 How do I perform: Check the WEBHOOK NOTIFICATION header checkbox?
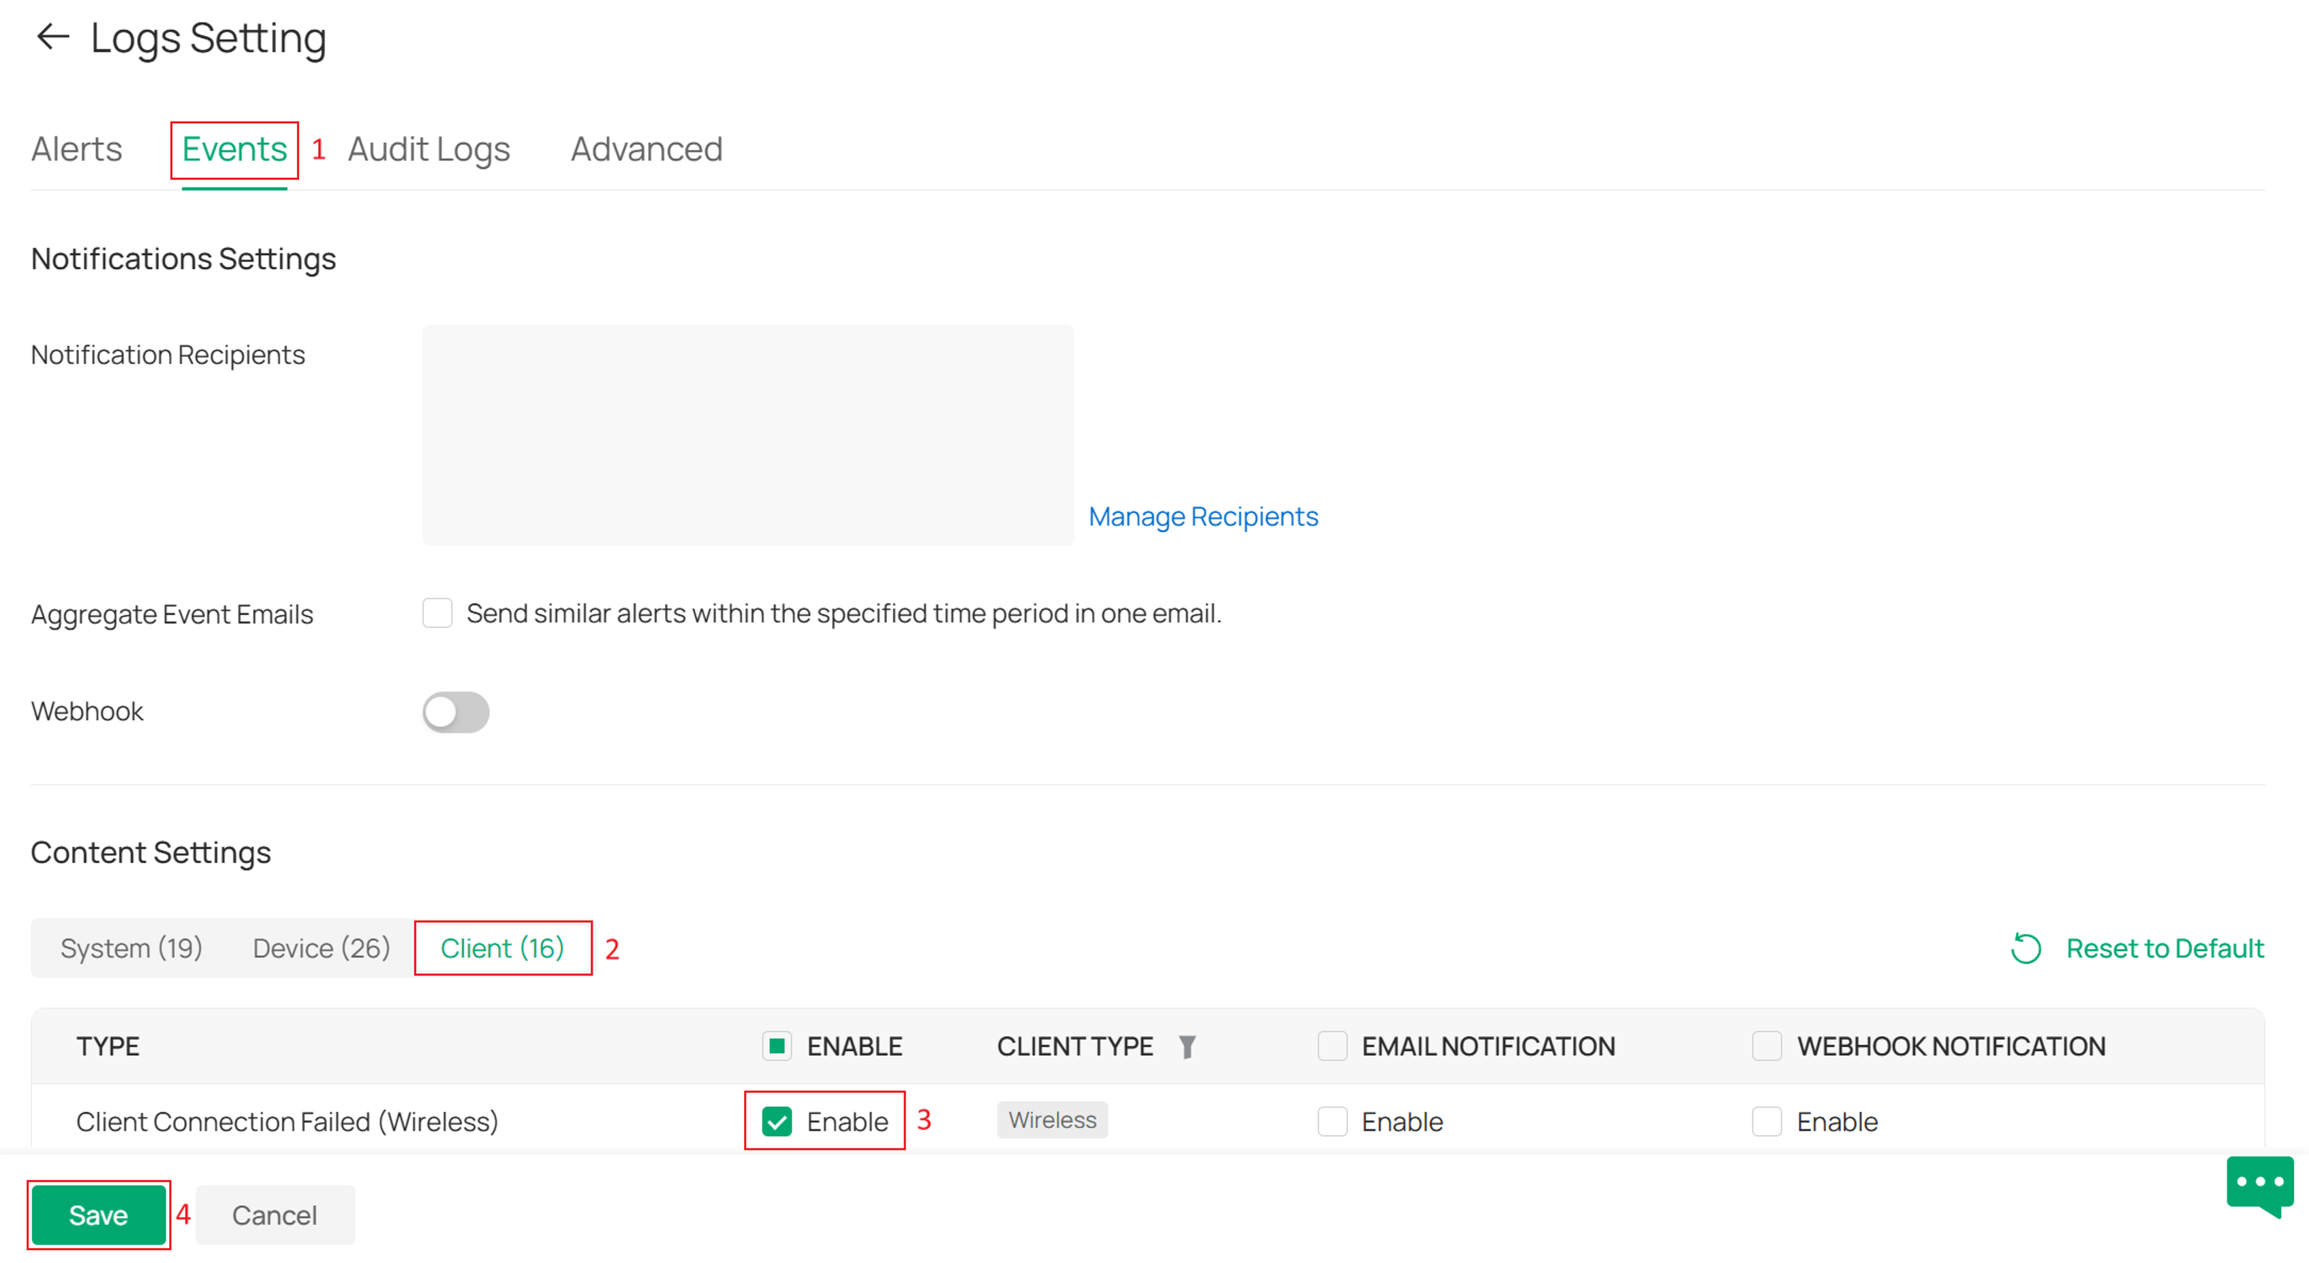[1767, 1046]
